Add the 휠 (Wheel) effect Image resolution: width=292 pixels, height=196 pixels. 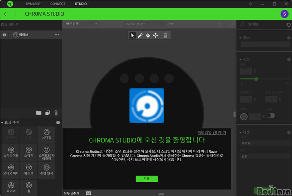pos(29,187)
